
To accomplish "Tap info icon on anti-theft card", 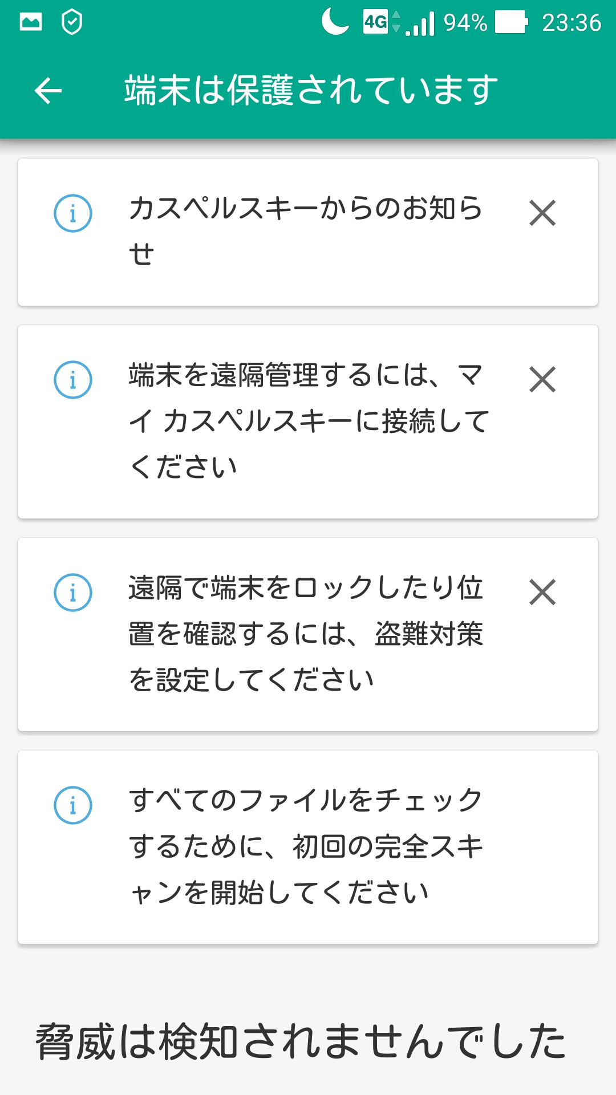I will (73, 592).
